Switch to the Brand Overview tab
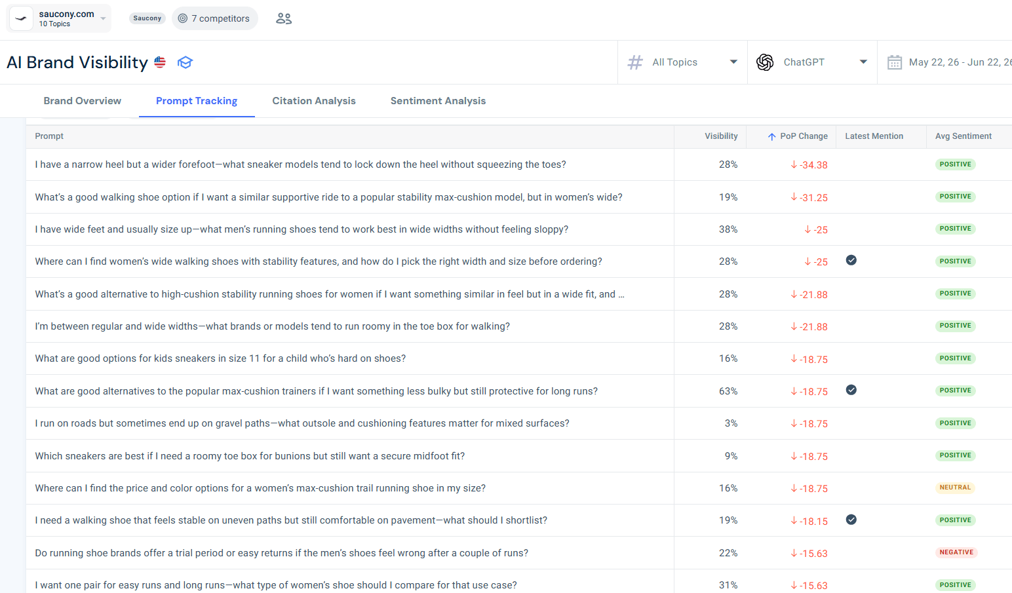The width and height of the screenshot is (1012, 593). click(83, 101)
